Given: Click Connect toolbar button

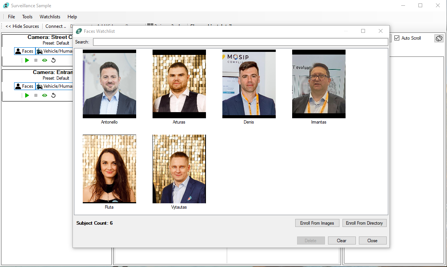Looking at the screenshot, I should pos(56,26).
